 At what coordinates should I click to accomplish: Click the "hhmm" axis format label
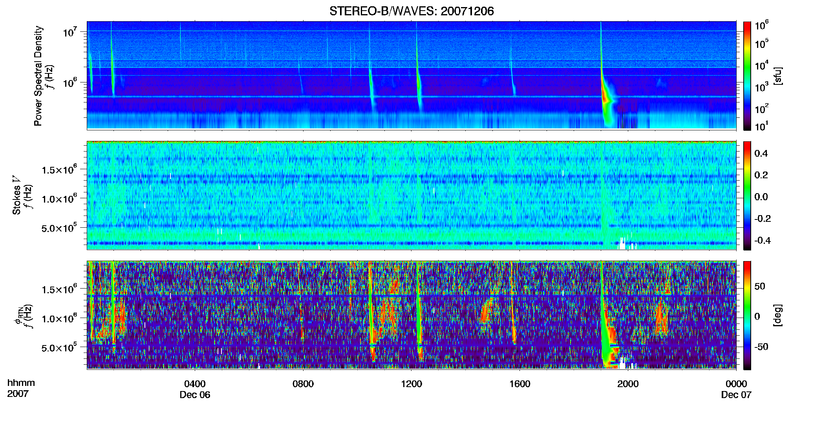(x=21, y=383)
